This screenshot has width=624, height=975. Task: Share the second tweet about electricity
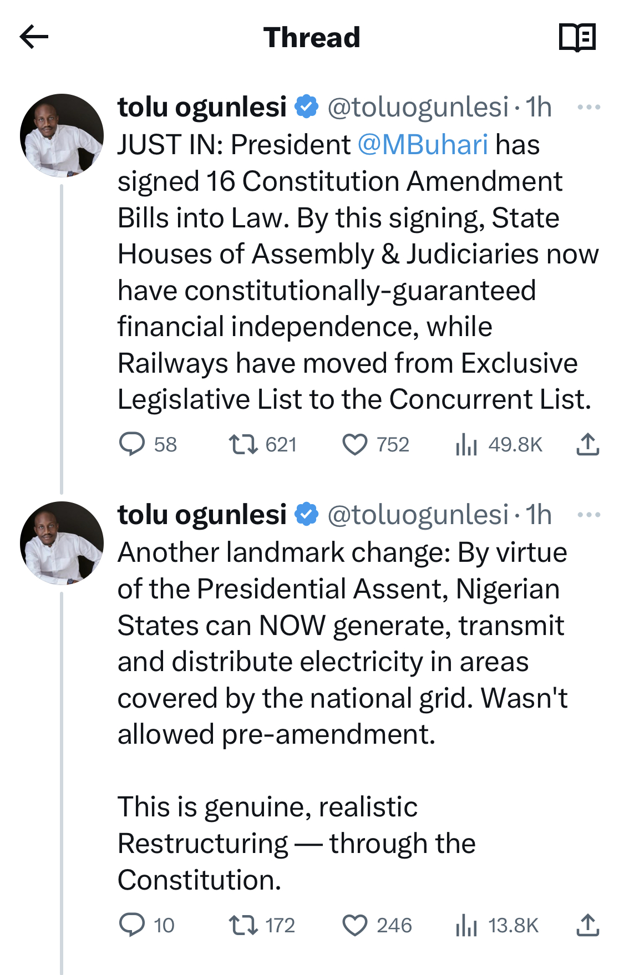tap(588, 925)
